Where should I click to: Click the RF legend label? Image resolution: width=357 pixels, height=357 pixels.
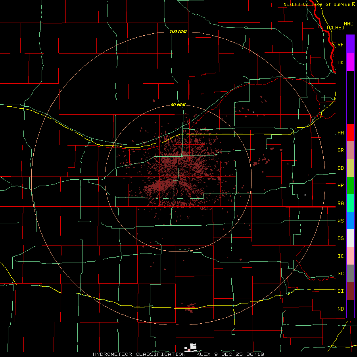[x=341, y=44]
